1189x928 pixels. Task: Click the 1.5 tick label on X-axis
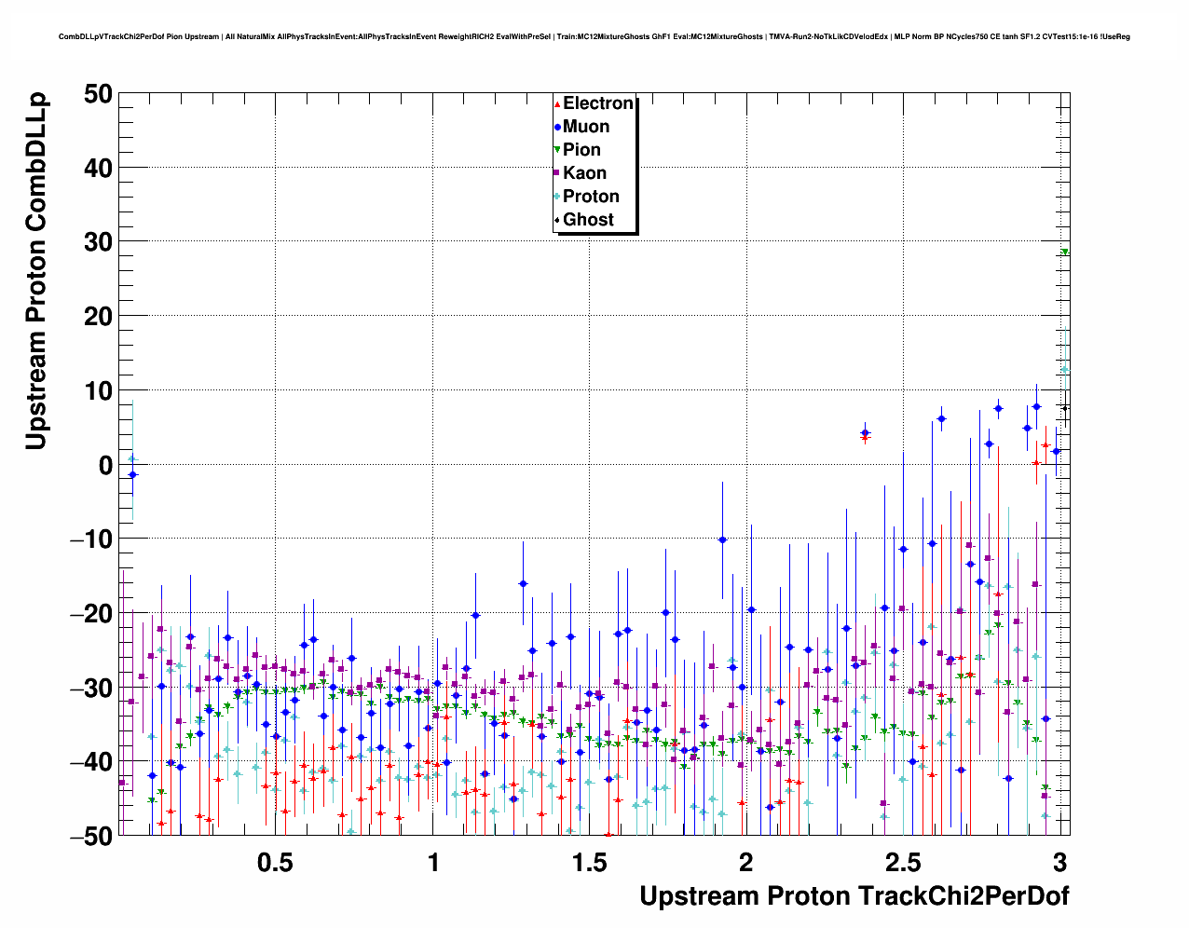(x=588, y=862)
